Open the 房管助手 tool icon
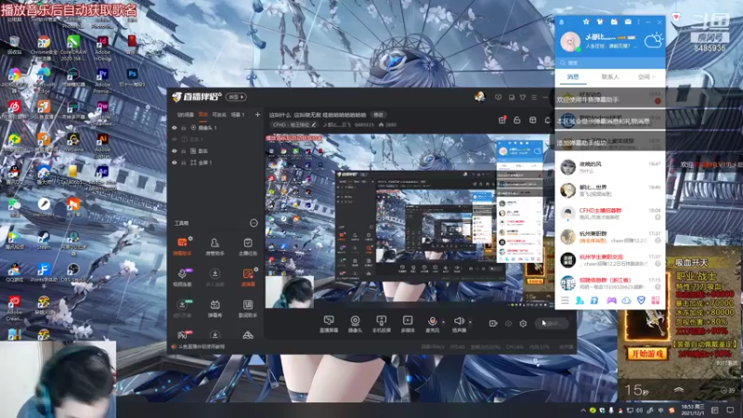The width and height of the screenshot is (743, 418). pos(215,246)
